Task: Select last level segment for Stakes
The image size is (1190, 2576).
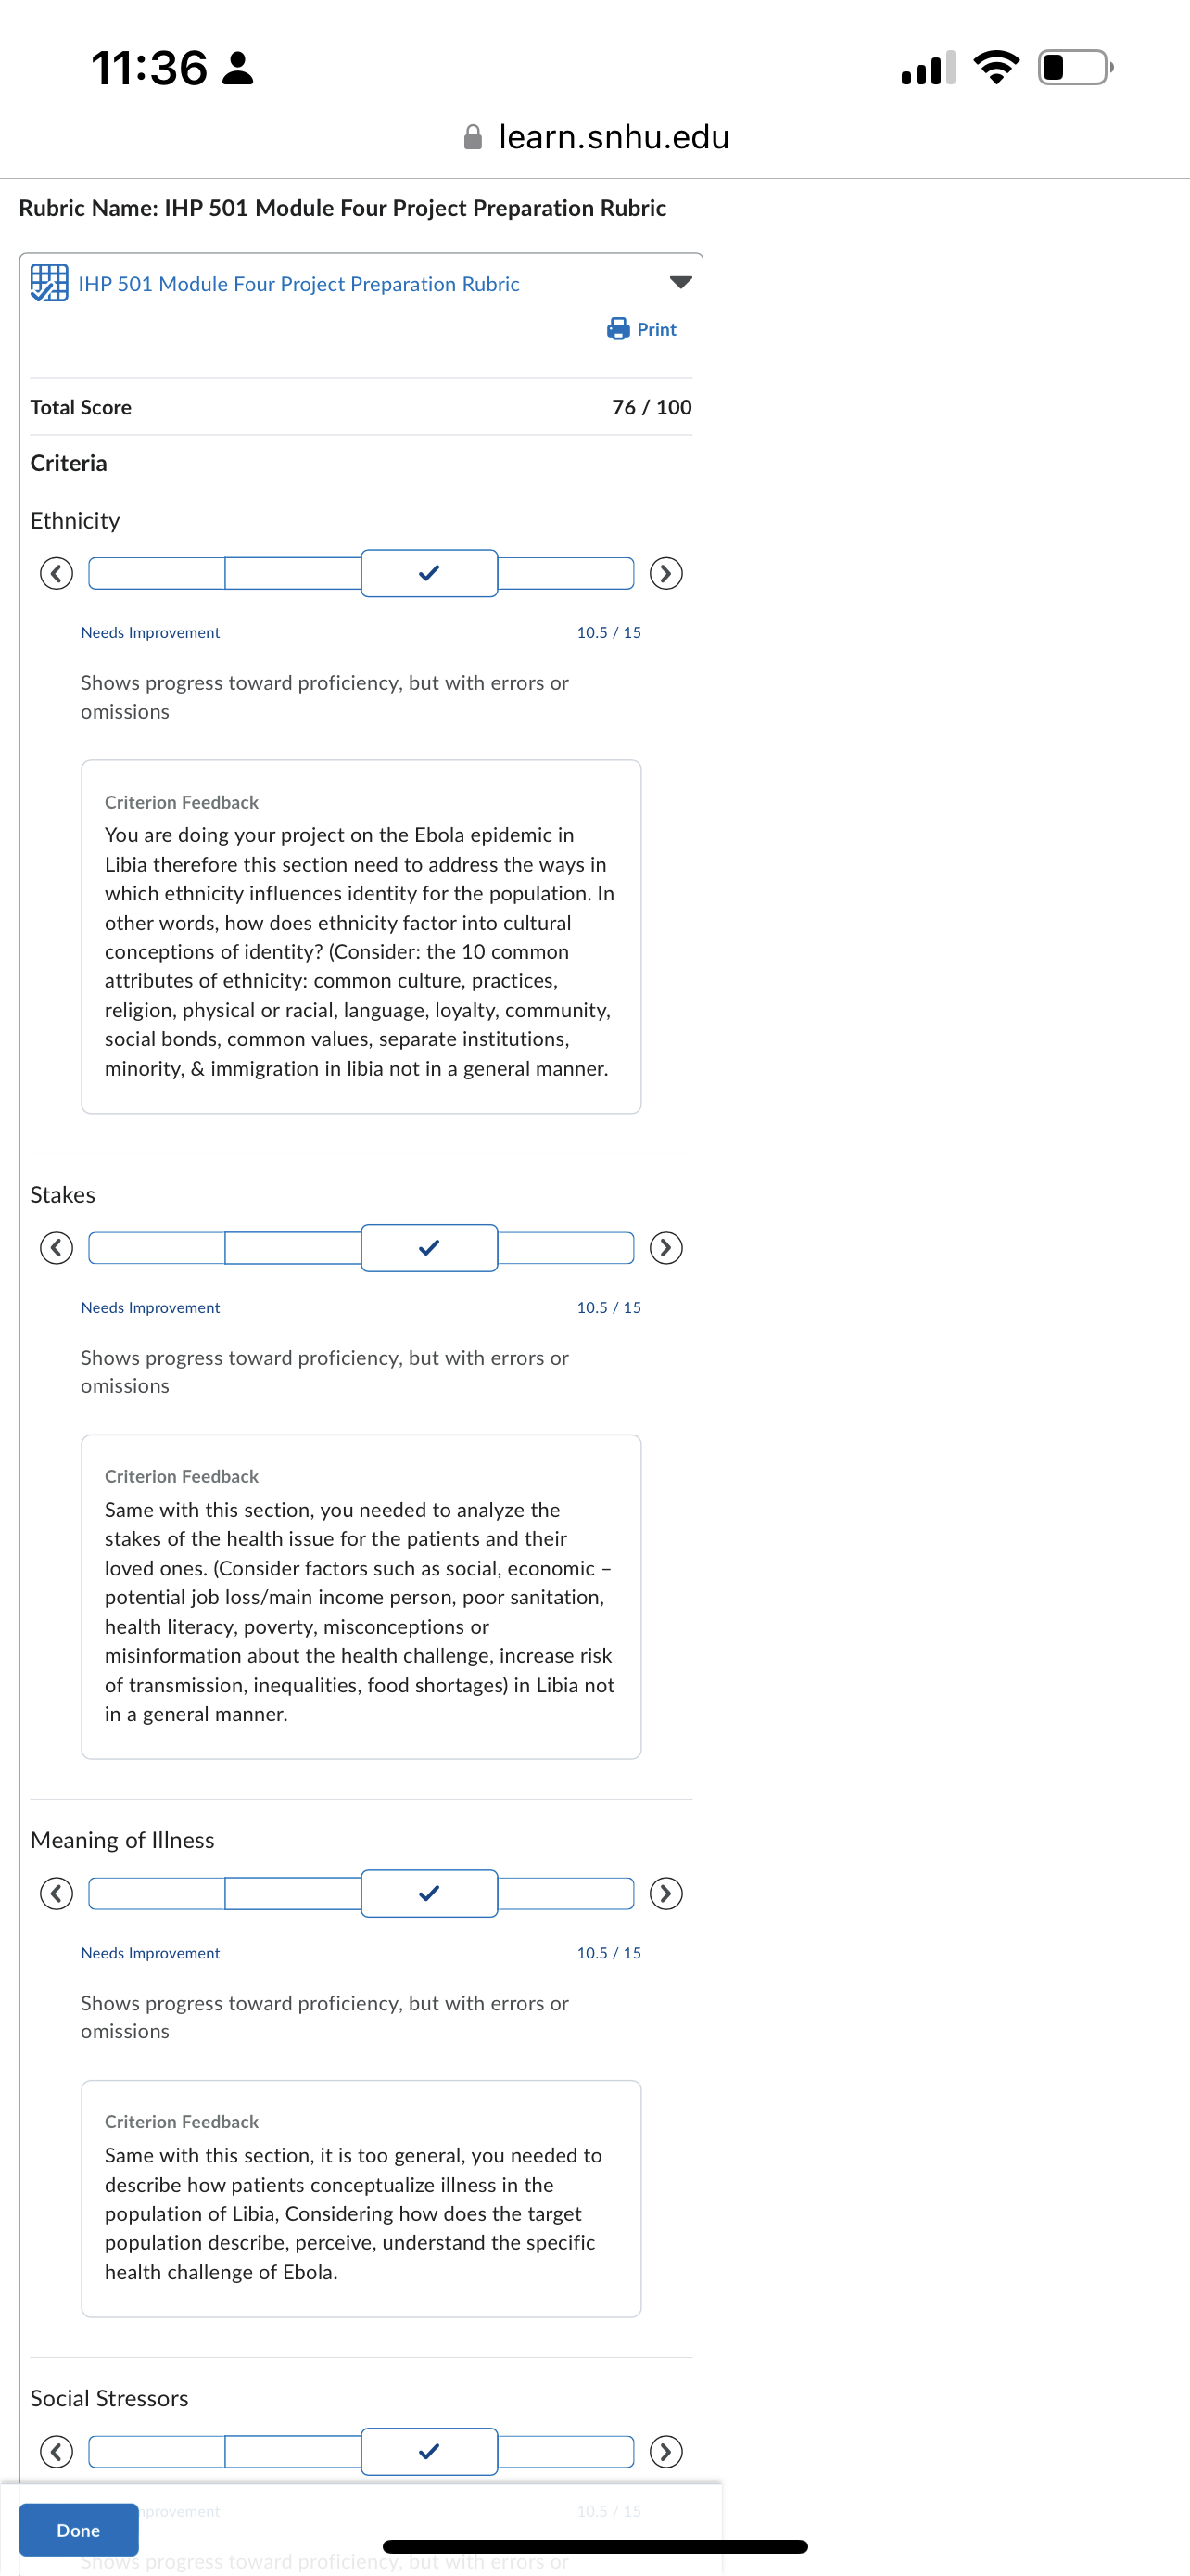Action: click(565, 1248)
